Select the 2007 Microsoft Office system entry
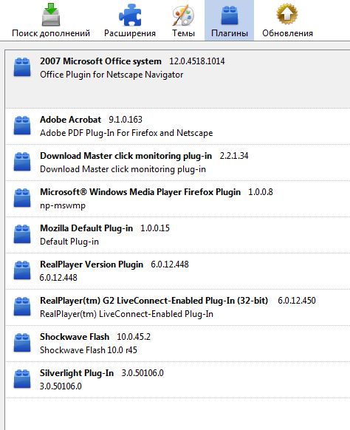This screenshot has width=350, height=430. pyautogui.click(x=178, y=80)
